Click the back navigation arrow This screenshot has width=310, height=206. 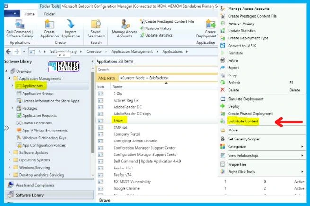coord(8,52)
